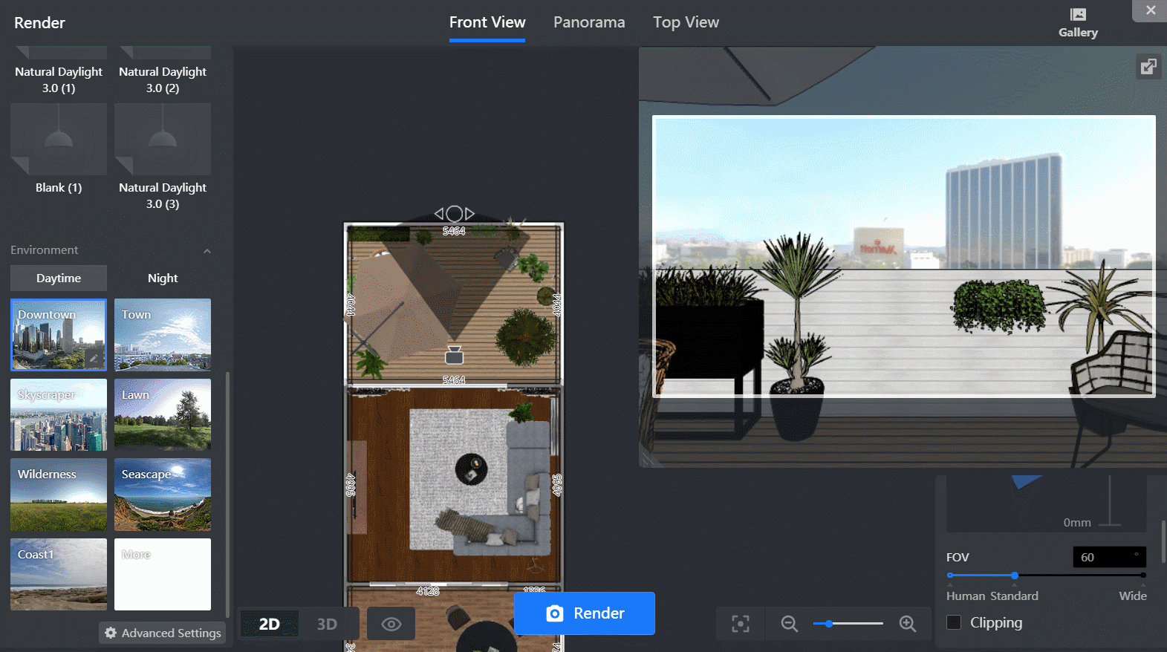Open Advanced Settings
Screen dimensions: 1167x652
pyautogui.click(x=163, y=633)
